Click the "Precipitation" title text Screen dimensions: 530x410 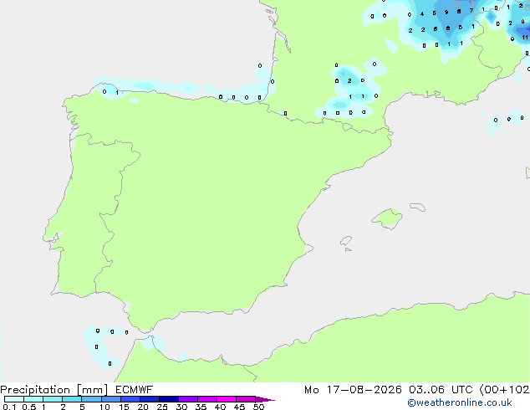(35, 390)
